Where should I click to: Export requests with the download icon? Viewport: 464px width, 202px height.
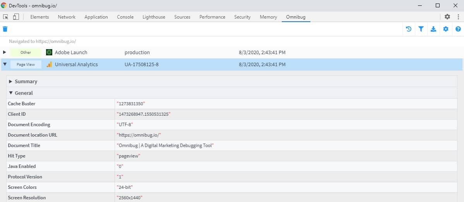[433, 29]
